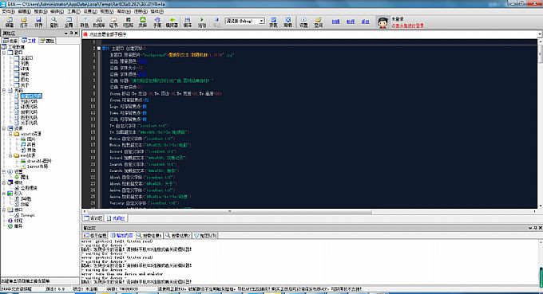Screen dimensions: 543x294
Task: Open the 帮助(H) menu
Action: point(124,11)
